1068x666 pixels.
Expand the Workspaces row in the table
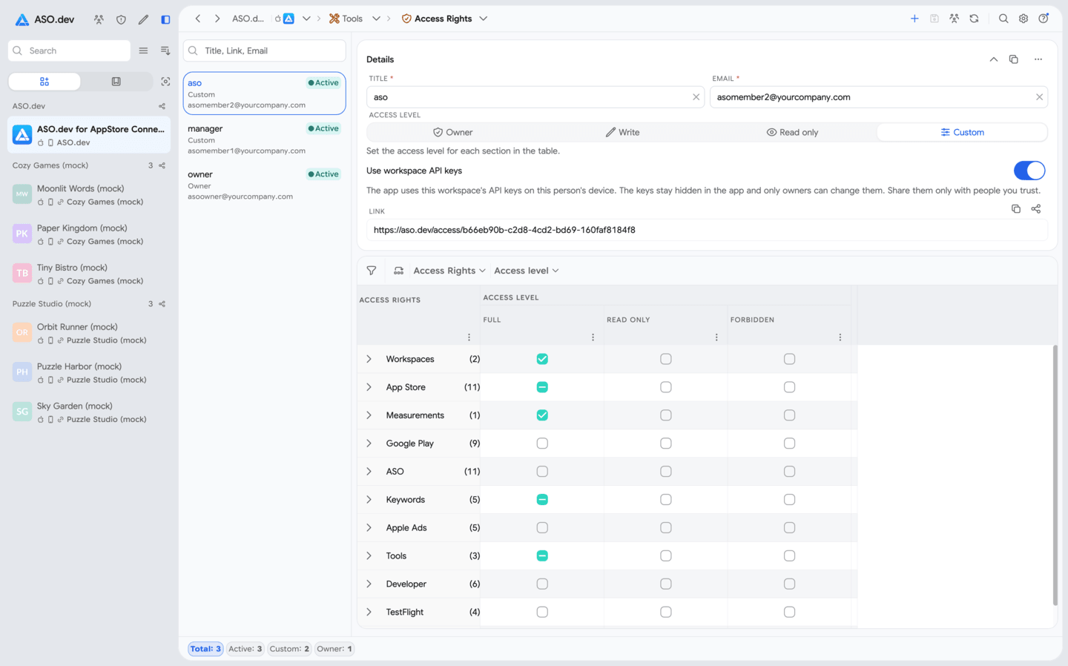pyautogui.click(x=369, y=359)
